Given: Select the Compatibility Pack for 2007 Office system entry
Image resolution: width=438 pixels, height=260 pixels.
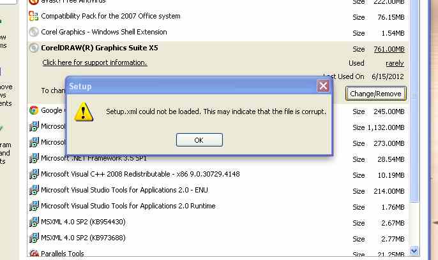Looking at the screenshot, I should point(110,16).
